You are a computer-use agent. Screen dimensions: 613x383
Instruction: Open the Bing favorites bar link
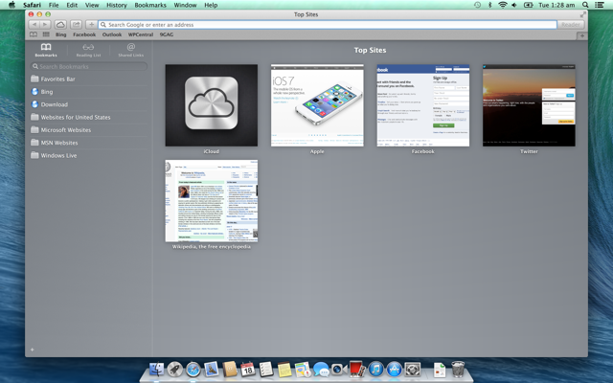pyautogui.click(x=60, y=34)
